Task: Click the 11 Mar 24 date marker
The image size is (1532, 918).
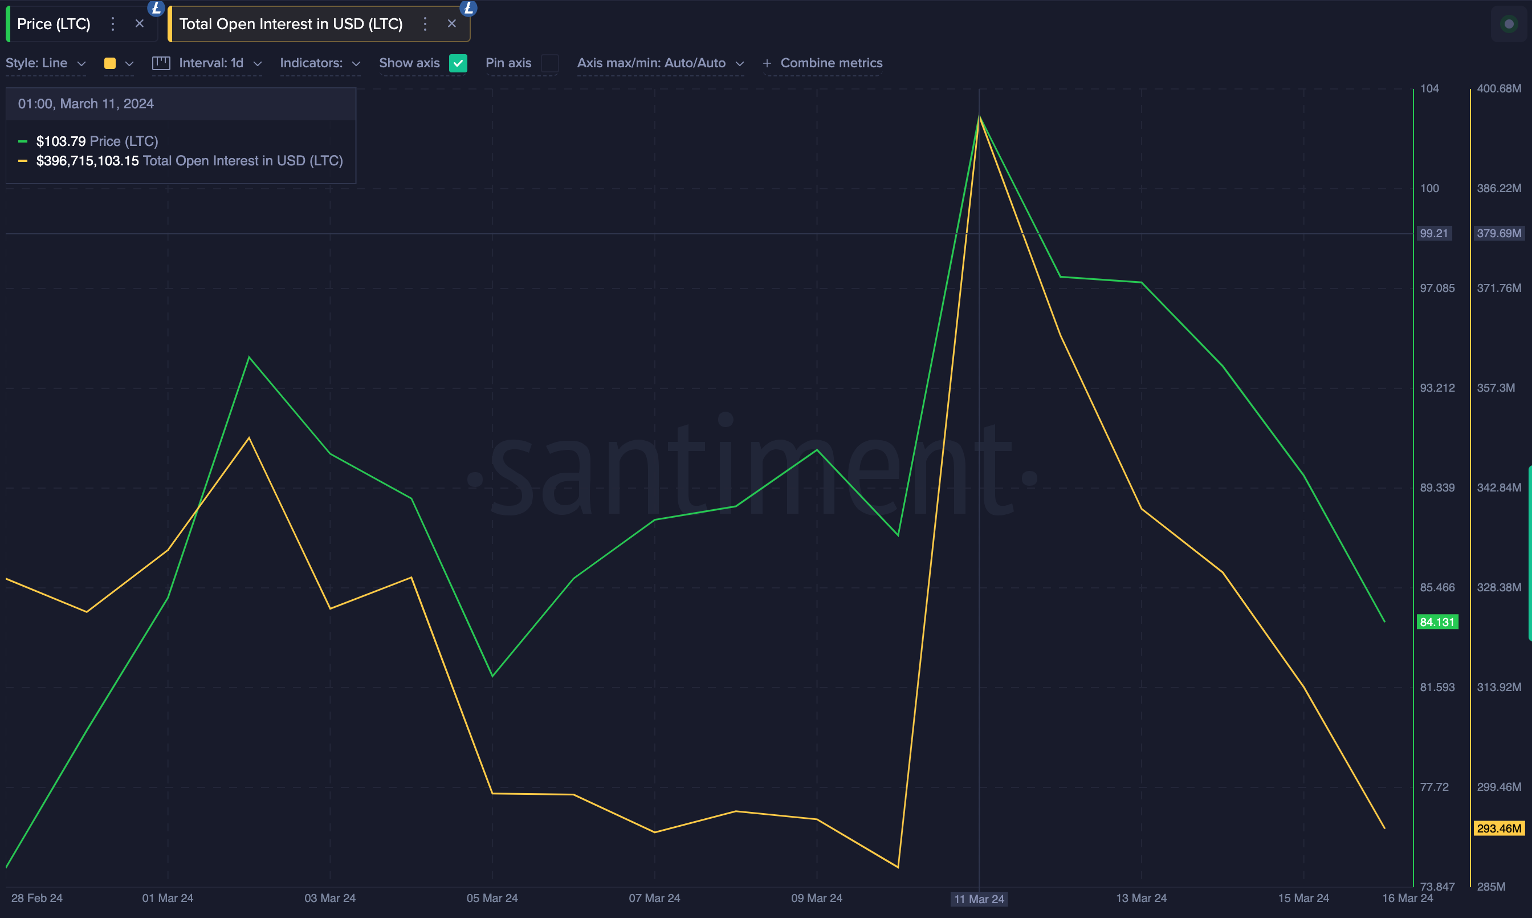Action: pyautogui.click(x=979, y=899)
